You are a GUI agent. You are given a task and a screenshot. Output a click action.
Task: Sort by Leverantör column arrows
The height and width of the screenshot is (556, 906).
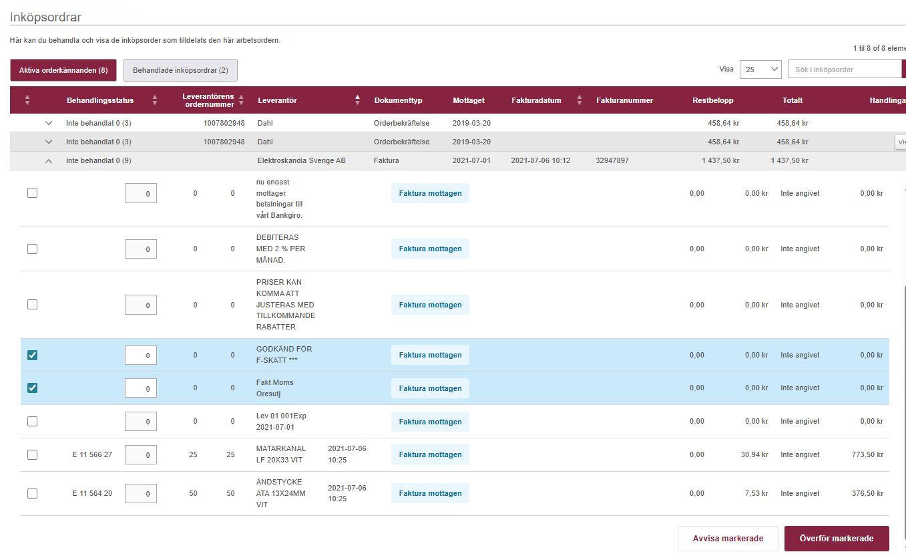(357, 100)
